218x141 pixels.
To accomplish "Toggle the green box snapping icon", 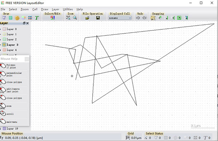I will 179,18.
